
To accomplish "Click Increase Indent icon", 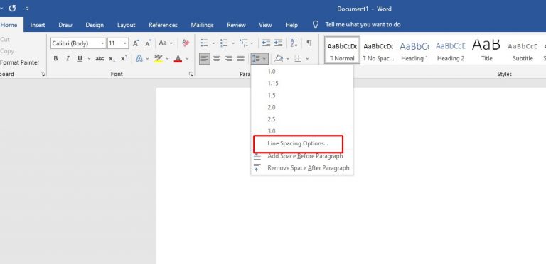I will (278, 43).
